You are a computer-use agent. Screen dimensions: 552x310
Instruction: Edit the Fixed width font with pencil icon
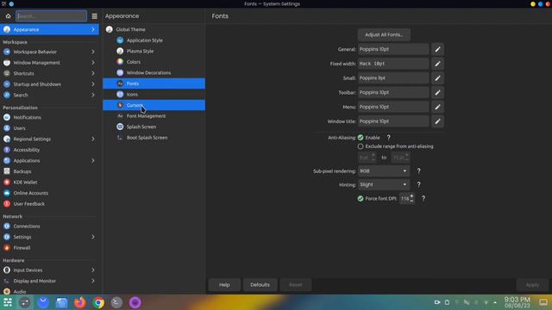tap(437, 64)
